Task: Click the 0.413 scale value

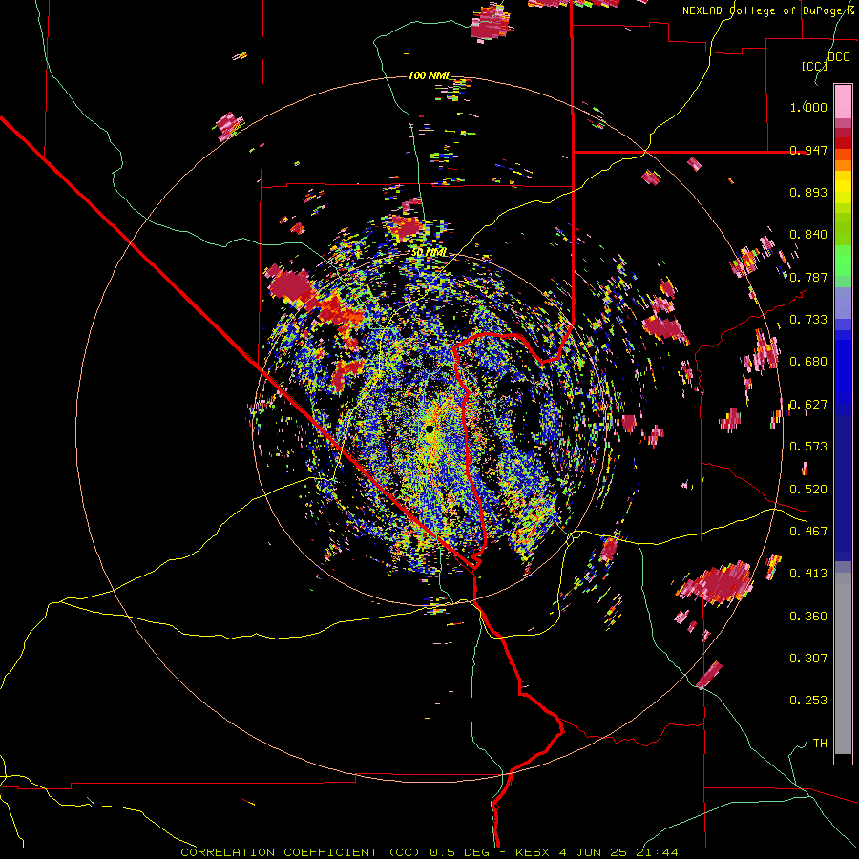Action: tap(808, 574)
